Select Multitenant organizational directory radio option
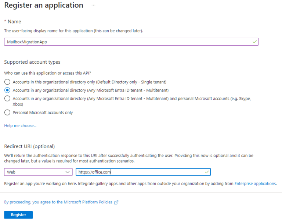Image resolution: width=282 pixels, height=220 pixels. click(7, 90)
